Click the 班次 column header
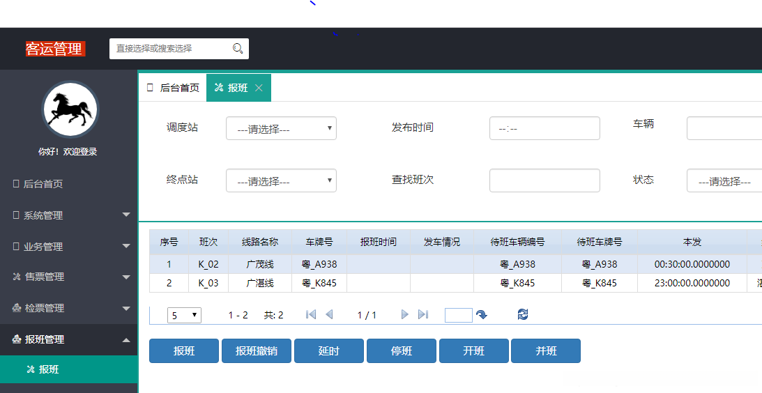 (x=208, y=242)
